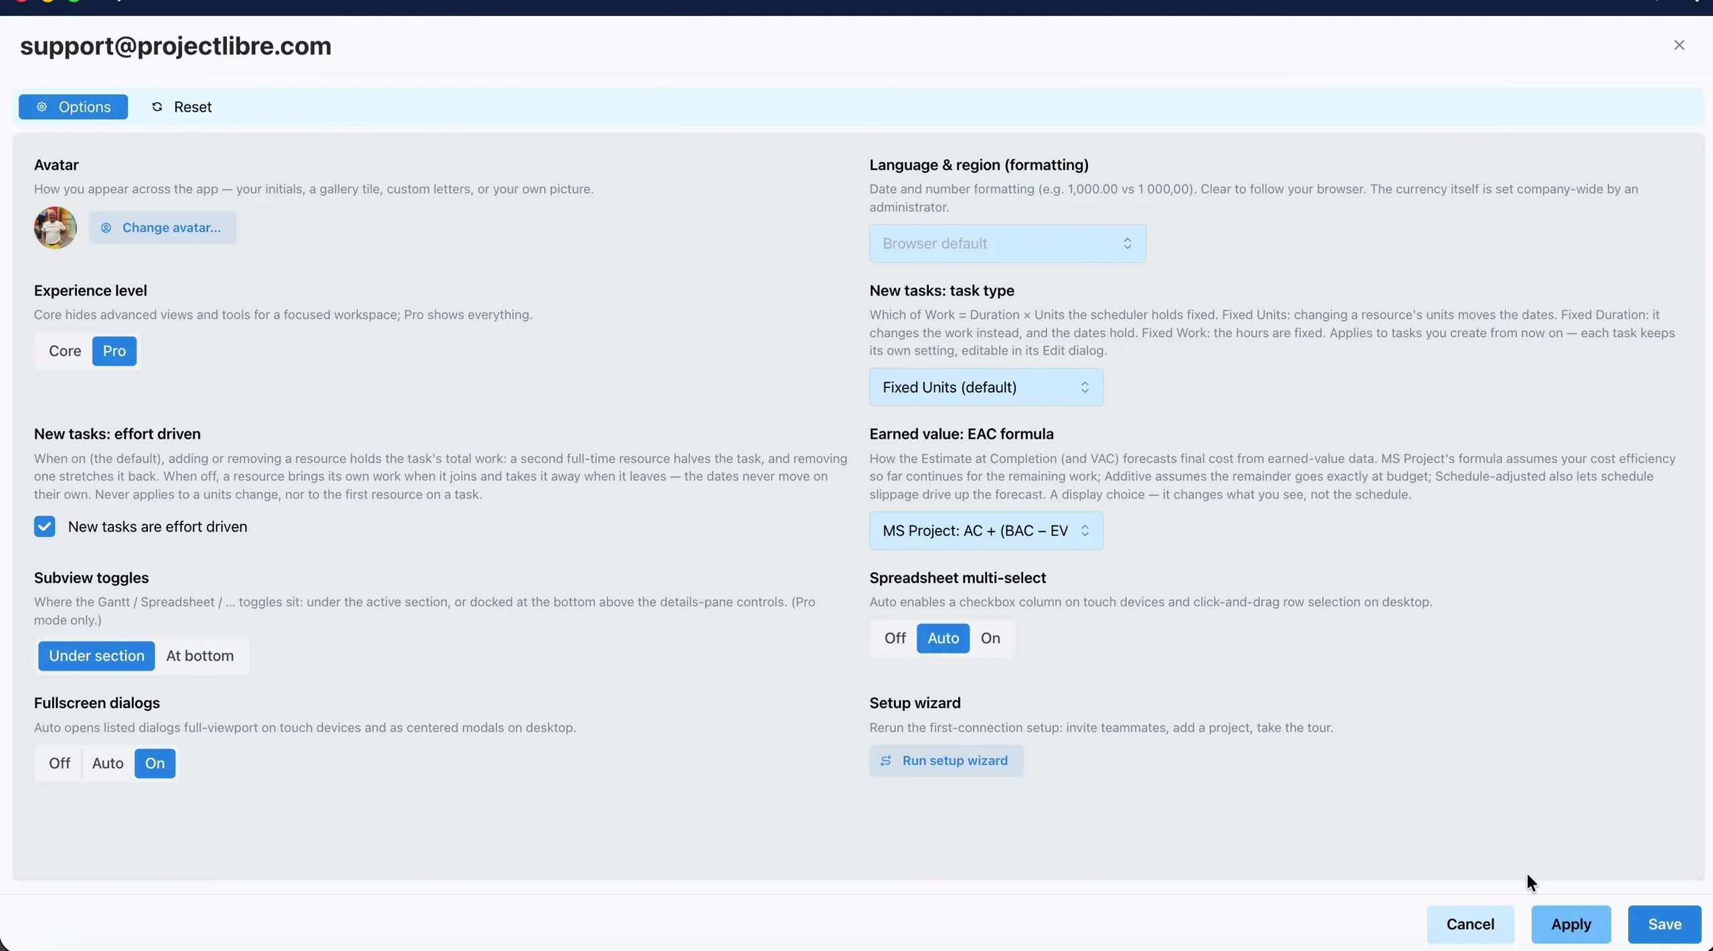Open the Browser default language dropdown
1713x951 pixels.
[x=1008, y=243]
